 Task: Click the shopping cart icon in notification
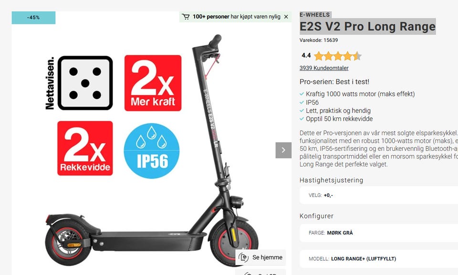coord(186,17)
